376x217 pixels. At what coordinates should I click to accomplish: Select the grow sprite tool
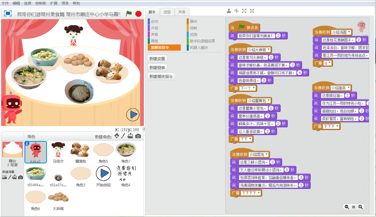click(244, 11)
